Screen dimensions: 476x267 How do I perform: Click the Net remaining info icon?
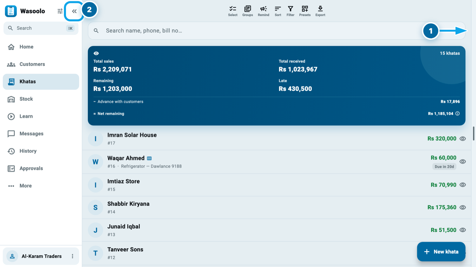pyautogui.click(x=457, y=114)
